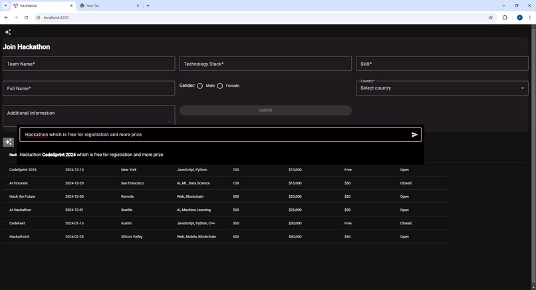Open Chrome's three-dot menu
Viewport: 536px width, 290px height.
tap(529, 17)
